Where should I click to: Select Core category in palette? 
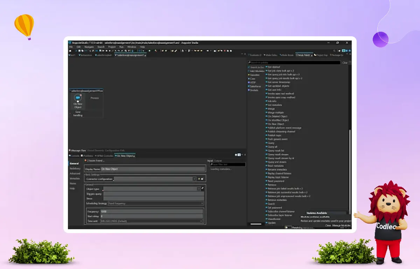pos(252,79)
